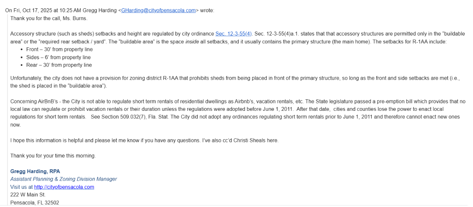Click the Sides 6' setback bullet item
473x207 pixels.
[x=58, y=57]
